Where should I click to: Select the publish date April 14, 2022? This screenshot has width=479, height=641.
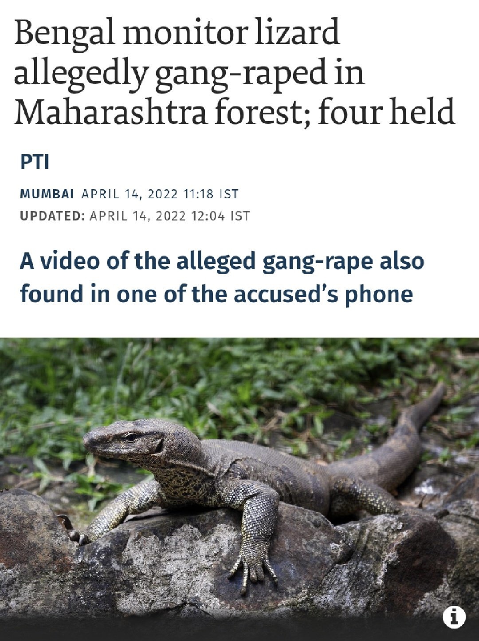pyautogui.click(x=130, y=194)
